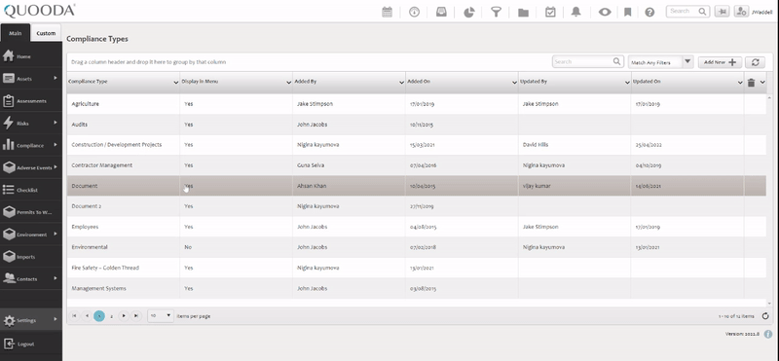Open Checklist in the sidebar
This screenshot has height=361, width=779.
[x=31, y=190]
